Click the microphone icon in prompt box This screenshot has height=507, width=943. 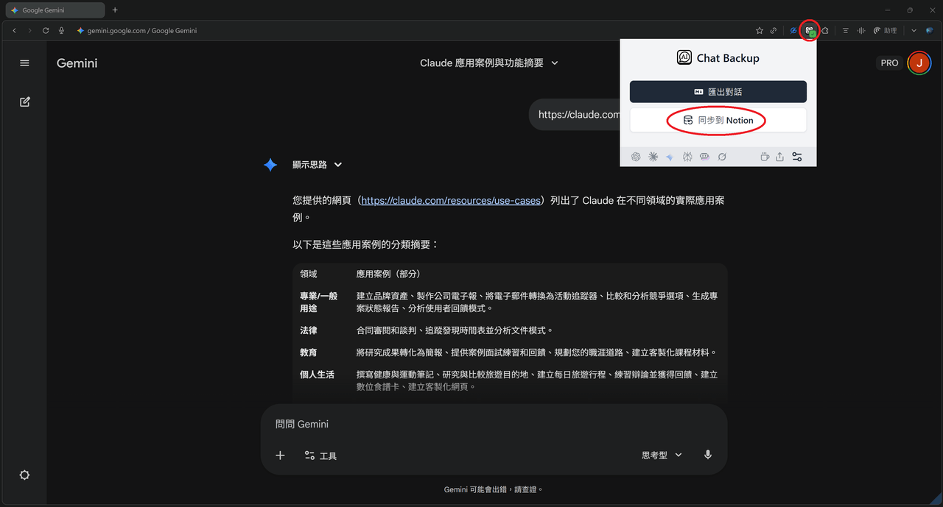708,455
